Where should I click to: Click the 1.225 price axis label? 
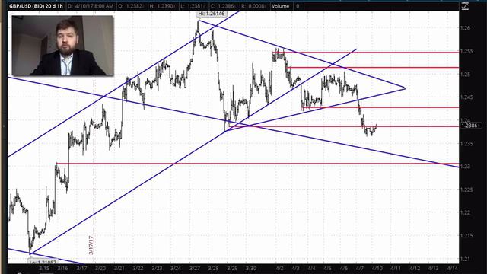pos(467,190)
